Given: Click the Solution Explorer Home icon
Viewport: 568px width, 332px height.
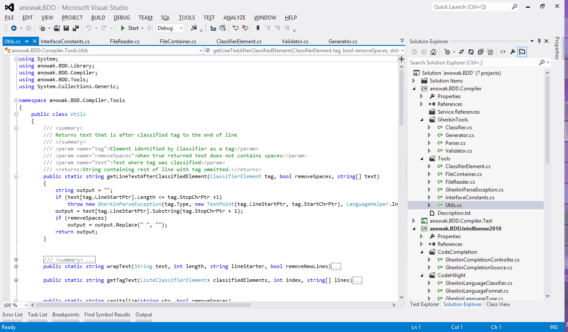Looking at the screenshot, I should 433,52.
